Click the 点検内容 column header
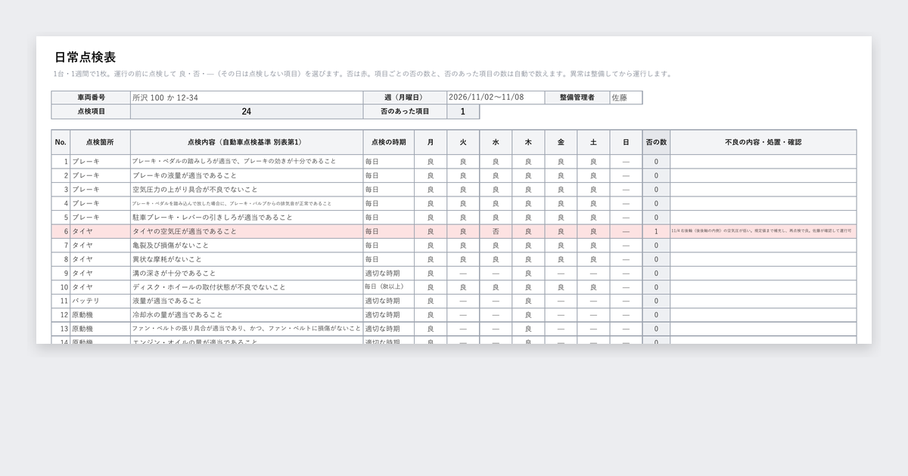The width and height of the screenshot is (908, 476). click(247, 142)
